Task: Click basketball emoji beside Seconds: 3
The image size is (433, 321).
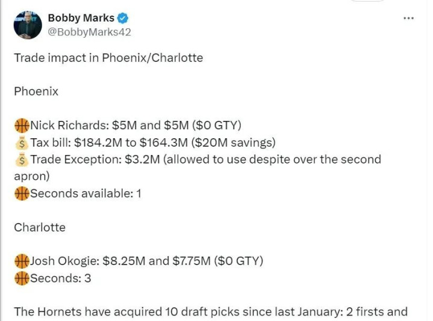Action: (x=22, y=278)
